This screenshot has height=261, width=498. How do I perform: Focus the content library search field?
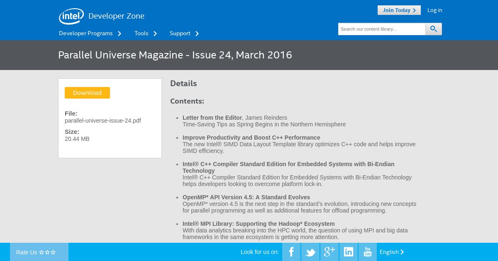point(382,29)
